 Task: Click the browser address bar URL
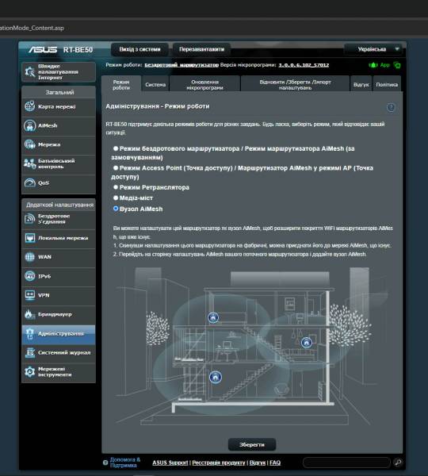[x=32, y=28]
